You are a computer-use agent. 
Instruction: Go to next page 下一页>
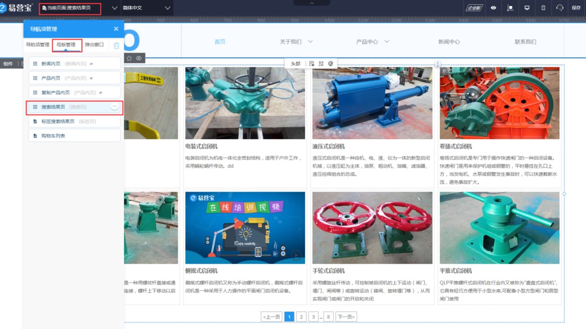click(x=346, y=317)
